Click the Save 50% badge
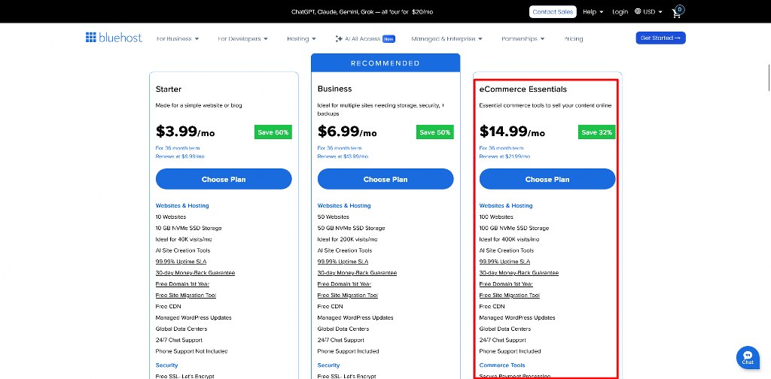Screen dimensions: 771x379 (x=435, y=132)
